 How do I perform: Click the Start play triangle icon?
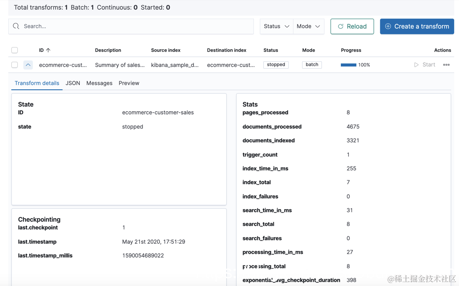pos(416,65)
